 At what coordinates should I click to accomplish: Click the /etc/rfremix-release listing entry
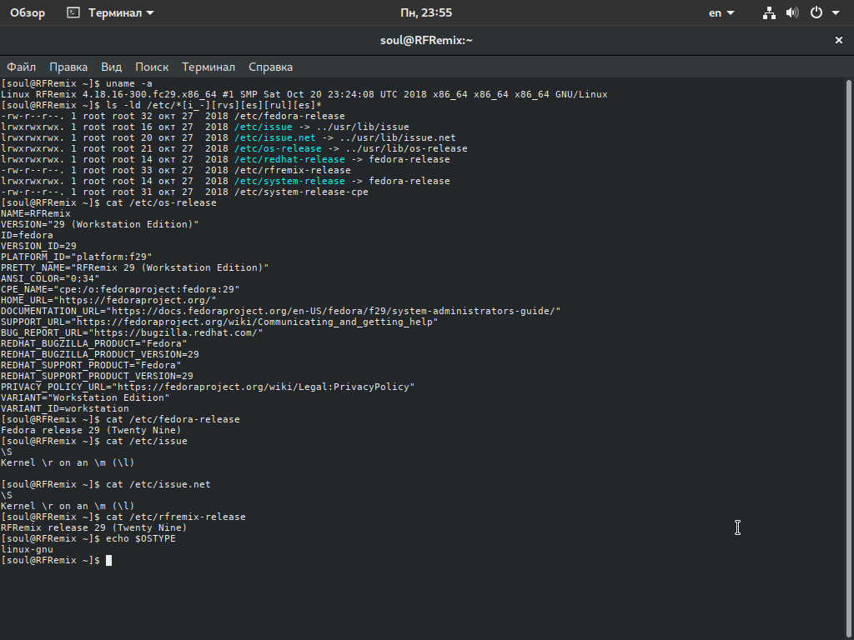pos(293,170)
